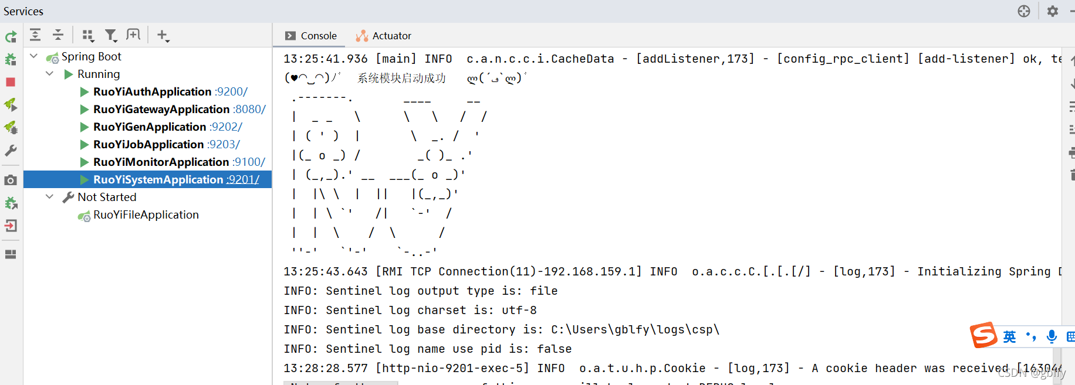Select RuoYiFileApplication under Not Started
The height and width of the screenshot is (385, 1075).
(x=146, y=214)
